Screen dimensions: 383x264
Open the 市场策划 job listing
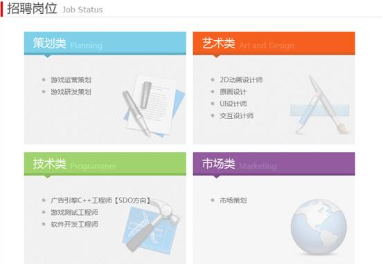click(x=233, y=200)
